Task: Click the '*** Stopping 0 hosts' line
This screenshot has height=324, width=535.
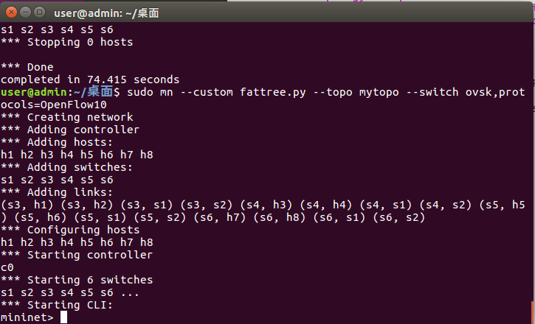Action: [67, 42]
